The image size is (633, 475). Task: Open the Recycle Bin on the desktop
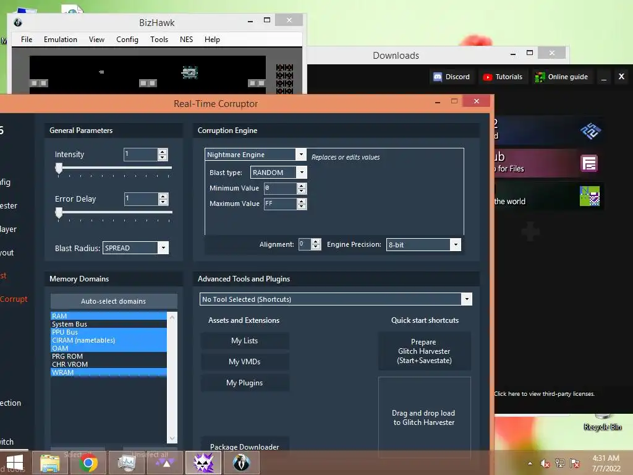(x=602, y=422)
